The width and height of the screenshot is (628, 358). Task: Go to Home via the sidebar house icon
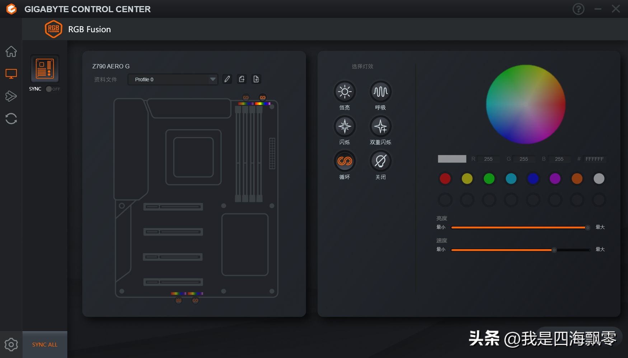click(11, 52)
